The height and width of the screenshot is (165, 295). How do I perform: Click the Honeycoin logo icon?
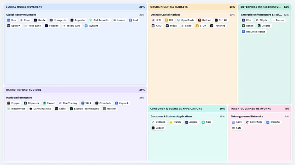[x=51, y=20]
